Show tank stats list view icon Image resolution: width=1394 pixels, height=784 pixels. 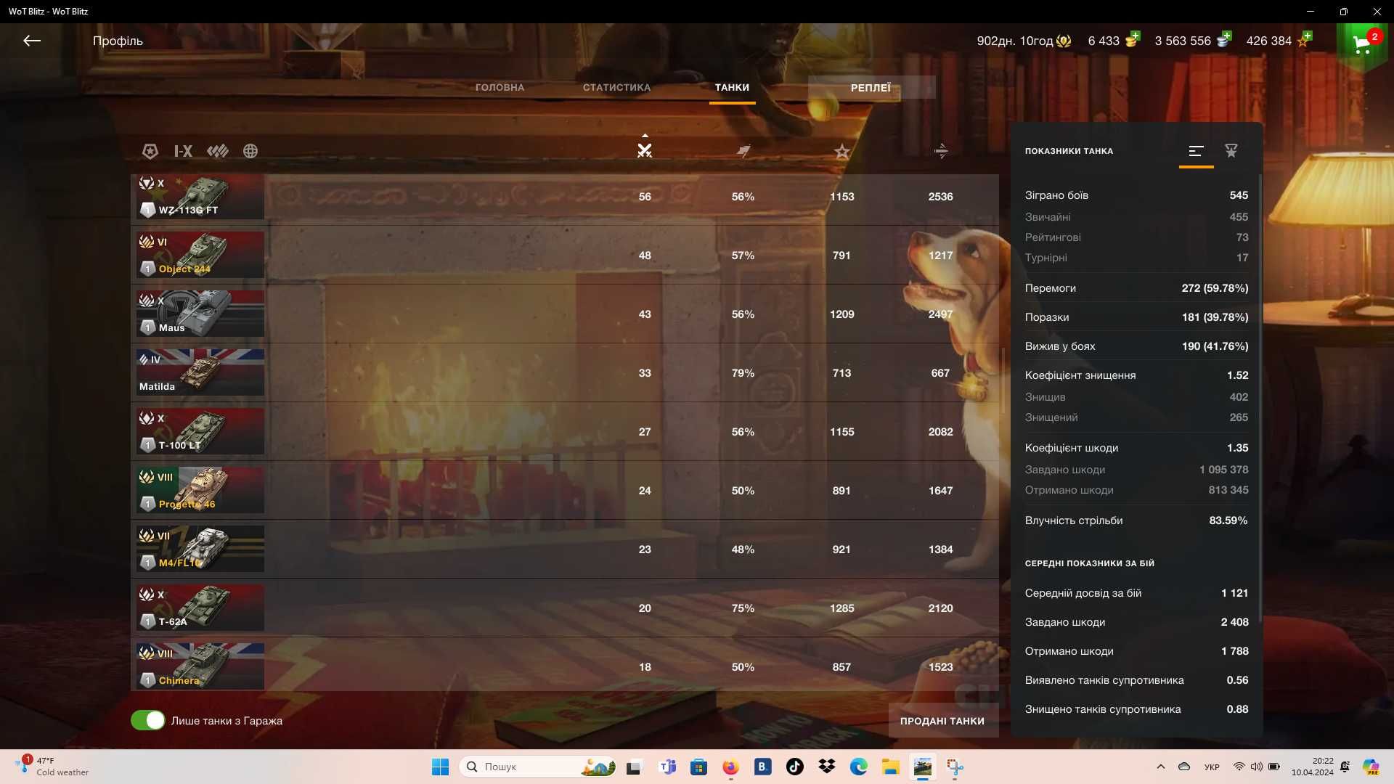click(1196, 151)
